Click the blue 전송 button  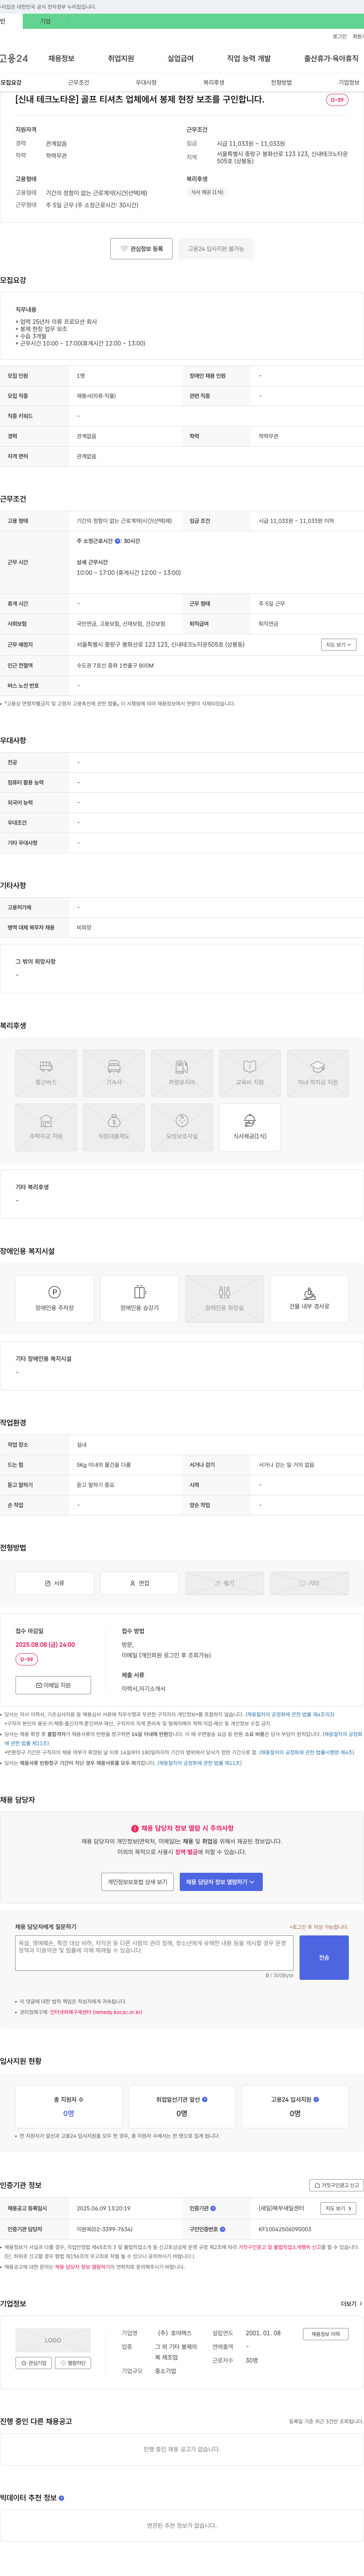pyautogui.click(x=324, y=1957)
